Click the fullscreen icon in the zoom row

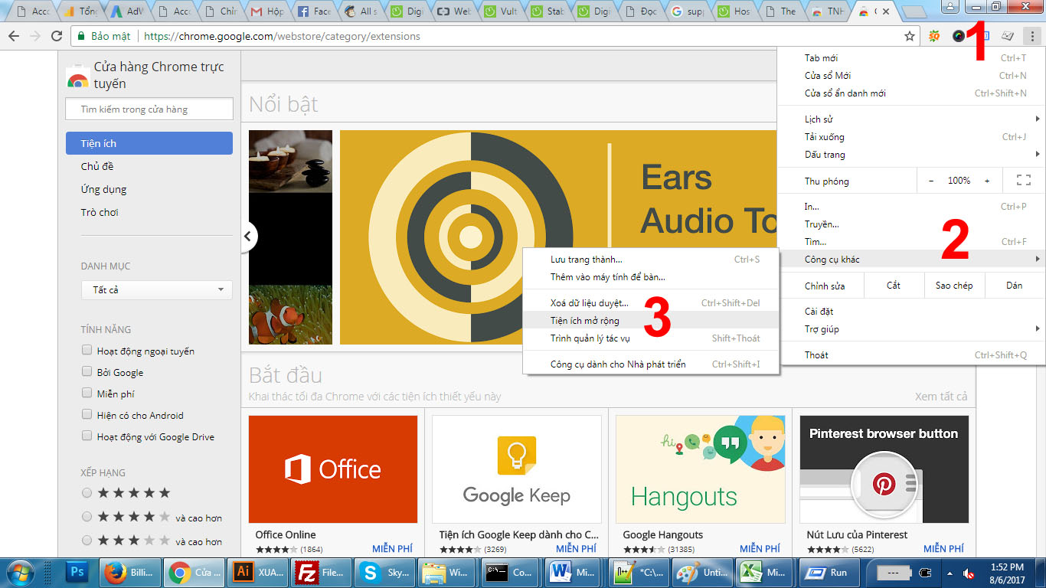pos(1023,181)
